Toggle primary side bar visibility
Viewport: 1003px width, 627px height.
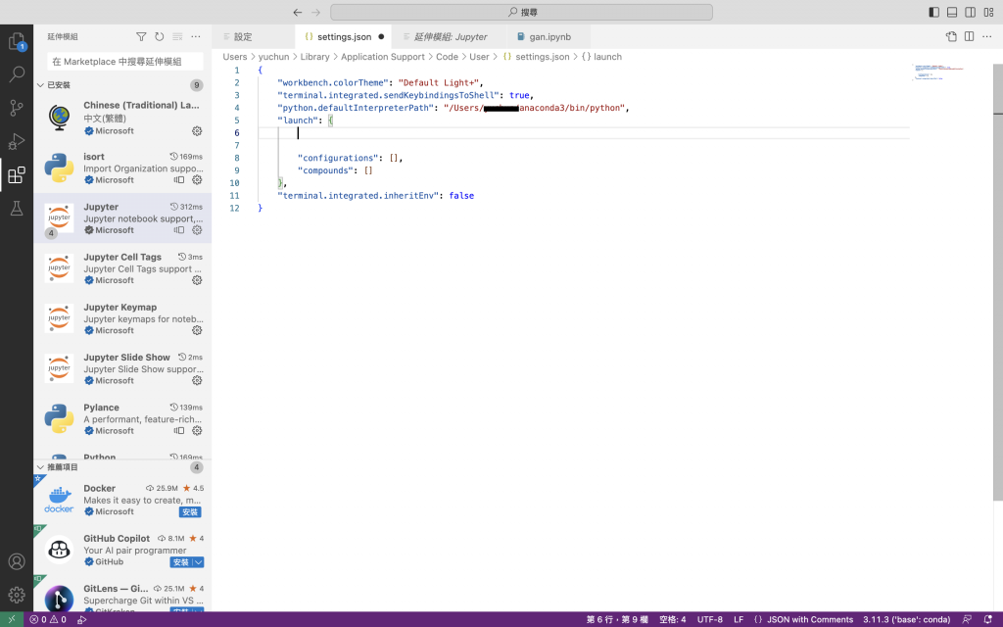coord(933,12)
